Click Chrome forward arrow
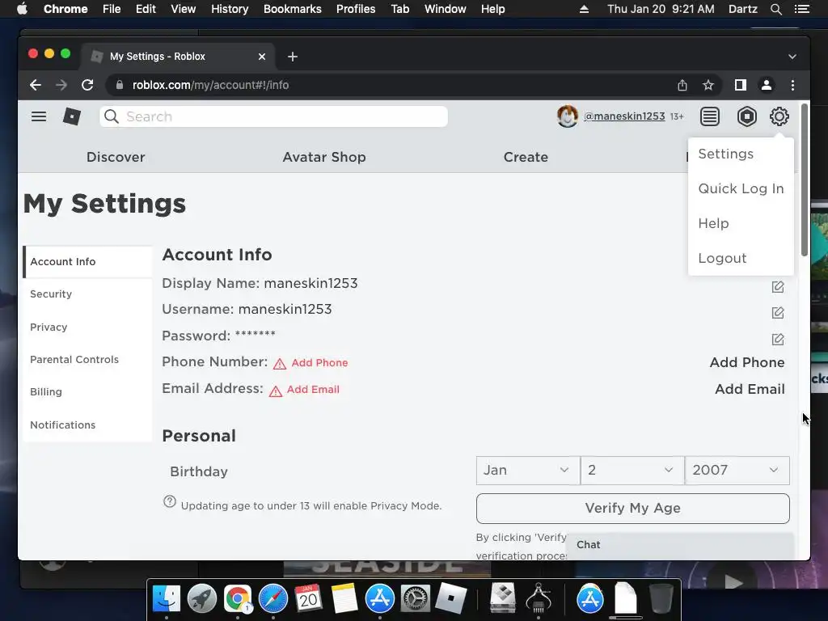This screenshot has width=828, height=621. [61, 85]
